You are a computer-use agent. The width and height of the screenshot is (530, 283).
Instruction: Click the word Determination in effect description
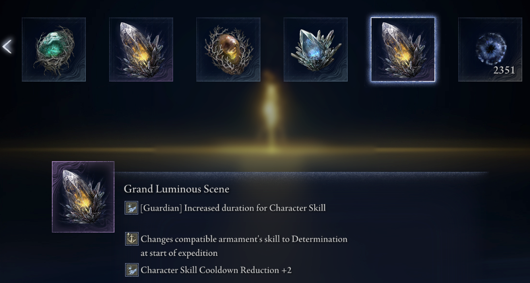(320, 239)
